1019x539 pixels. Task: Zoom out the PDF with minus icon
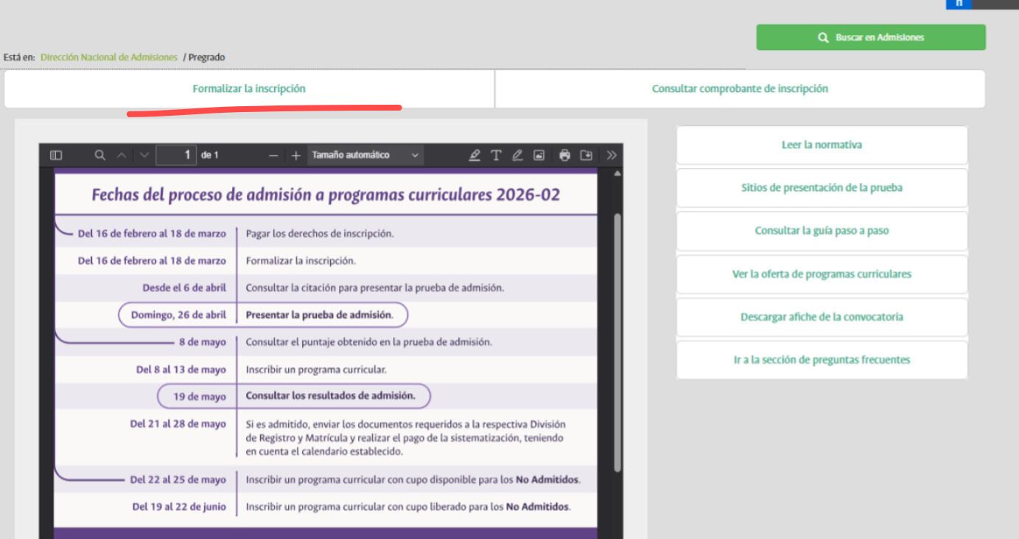click(273, 156)
